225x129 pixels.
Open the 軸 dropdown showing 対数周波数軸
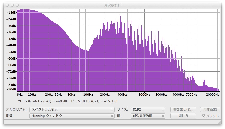pyautogui.click(x=148, y=116)
